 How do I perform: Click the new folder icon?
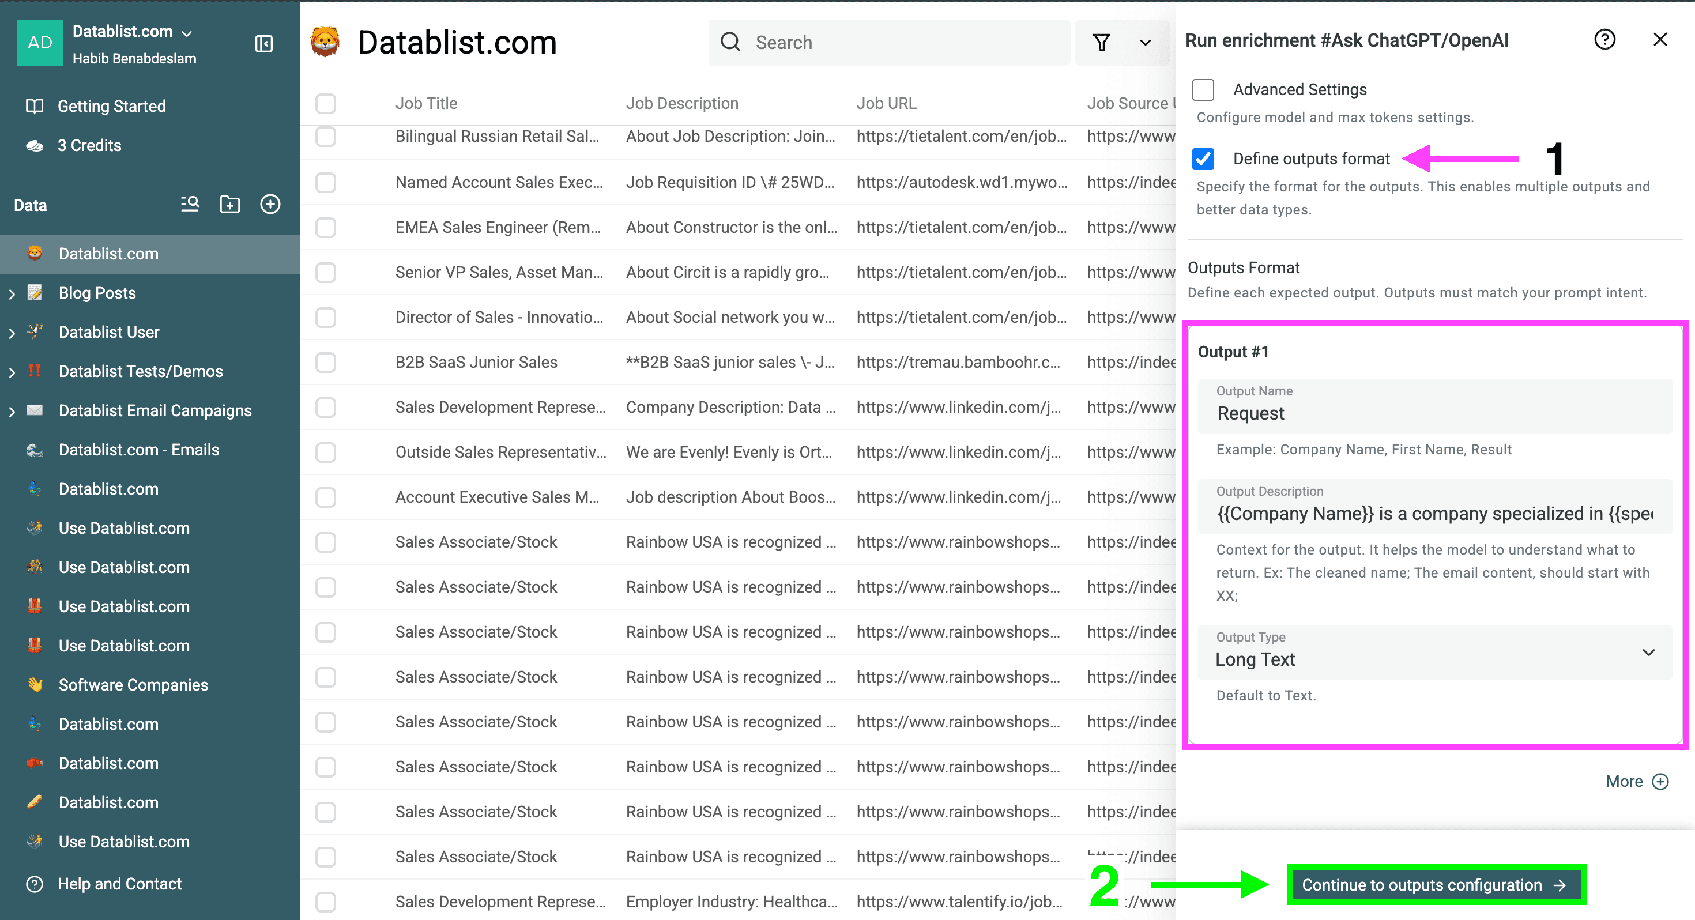(229, 204)
